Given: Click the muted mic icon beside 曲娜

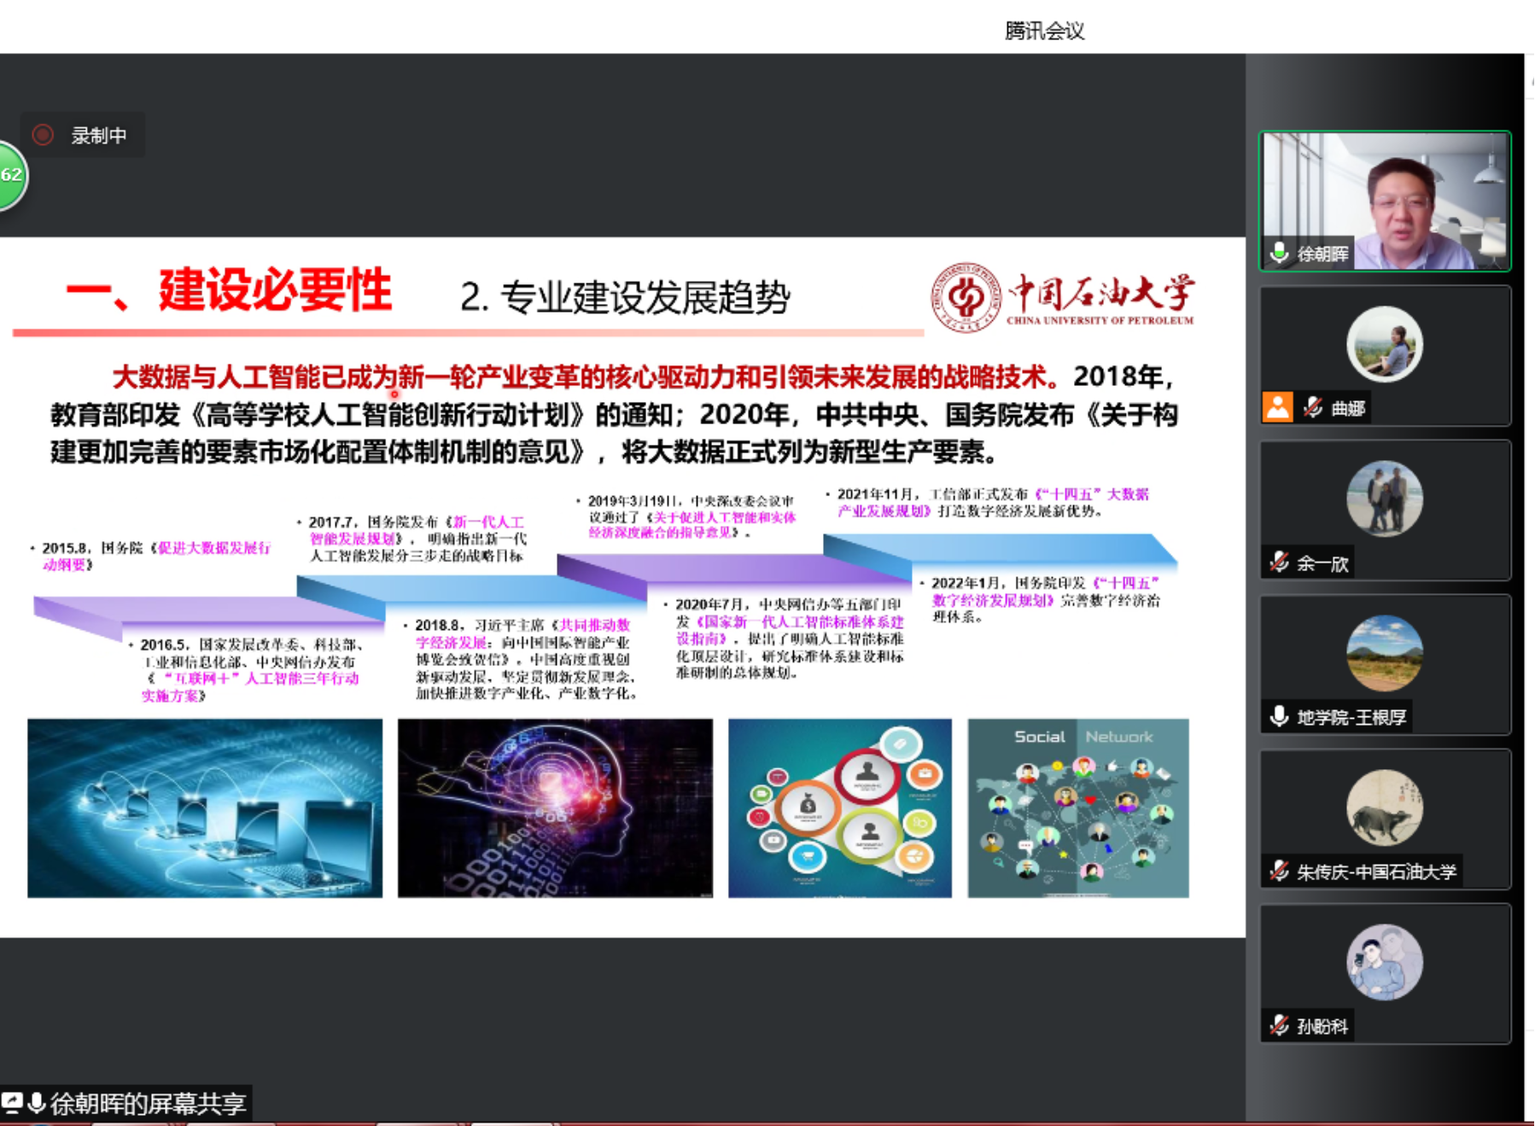Looking at the screenshot, I should click(x=1313, y=408).
